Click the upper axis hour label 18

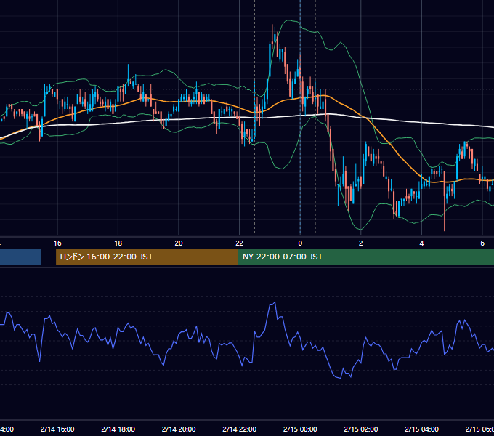(118, 243)
